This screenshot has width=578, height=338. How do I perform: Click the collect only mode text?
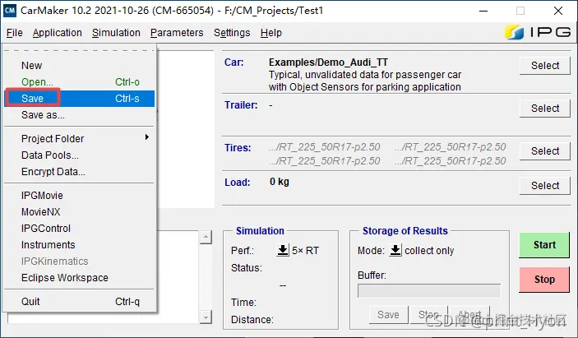tap(429, 251)
